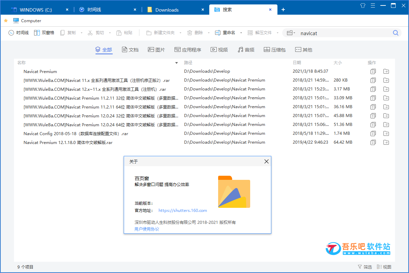The height and width of the screenshot is (273, 409).
Task: Open the dropdown arrow next to 复制
Action: [81, 33]
